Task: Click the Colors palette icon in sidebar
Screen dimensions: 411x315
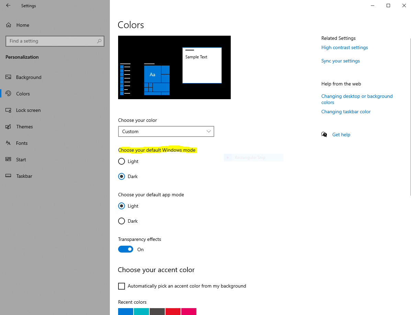Action: (x=8, y=93)
